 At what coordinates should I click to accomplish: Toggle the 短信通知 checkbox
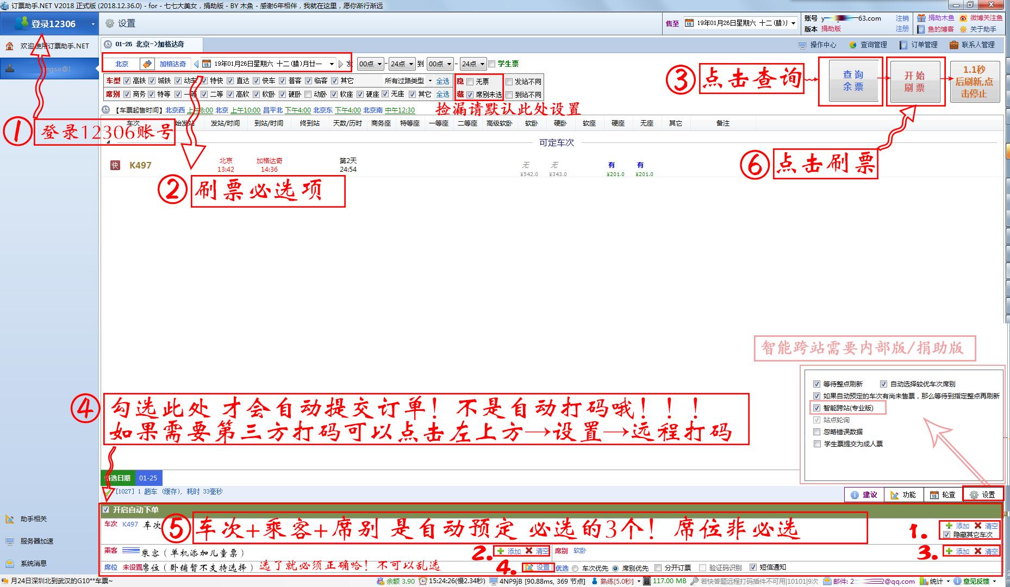752,567
